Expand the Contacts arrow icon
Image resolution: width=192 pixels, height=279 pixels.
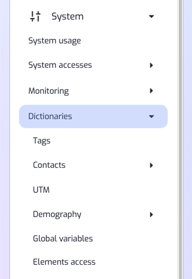tap(151, 165)
